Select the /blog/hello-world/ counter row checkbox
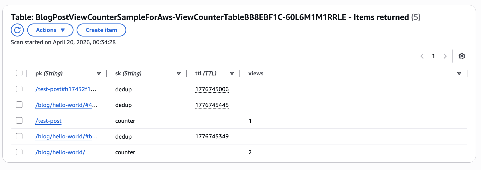The image size is (481, 170). [19, 152]
